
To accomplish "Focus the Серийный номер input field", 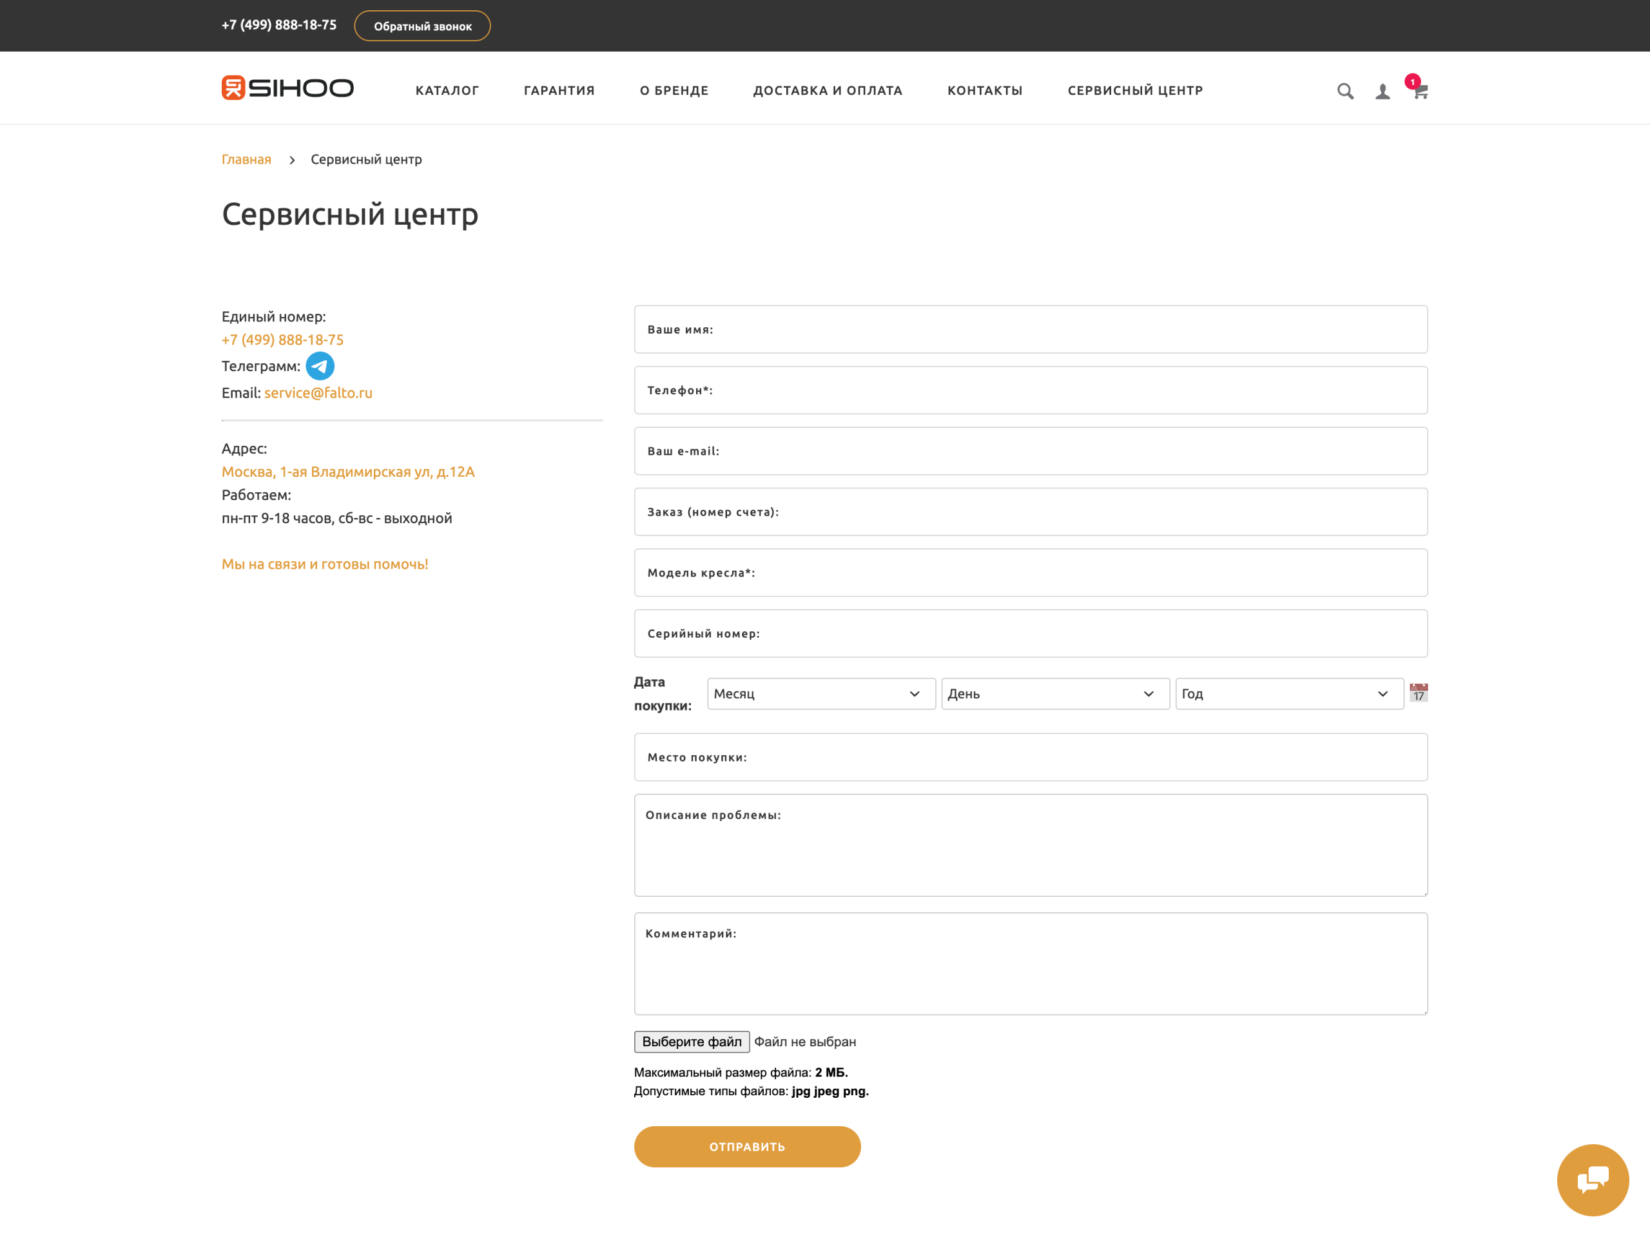I will [1030, 633].
